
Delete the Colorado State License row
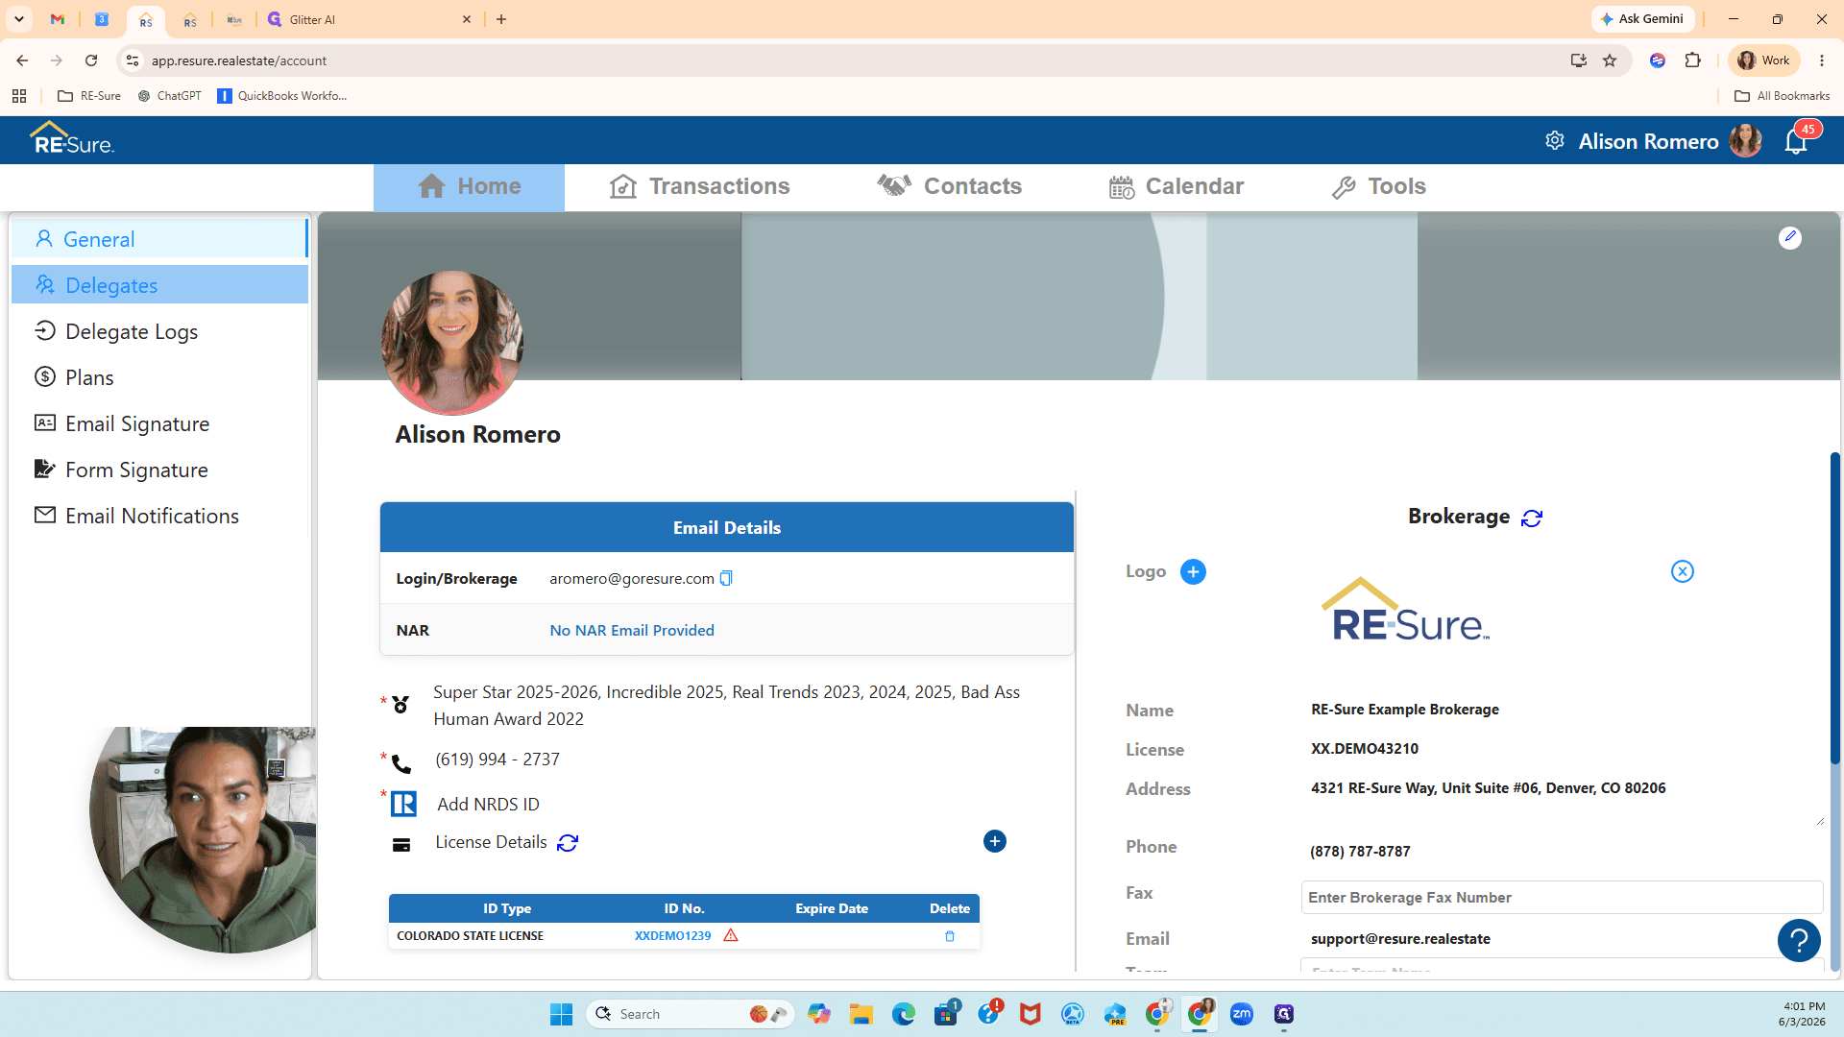(950, 936)
